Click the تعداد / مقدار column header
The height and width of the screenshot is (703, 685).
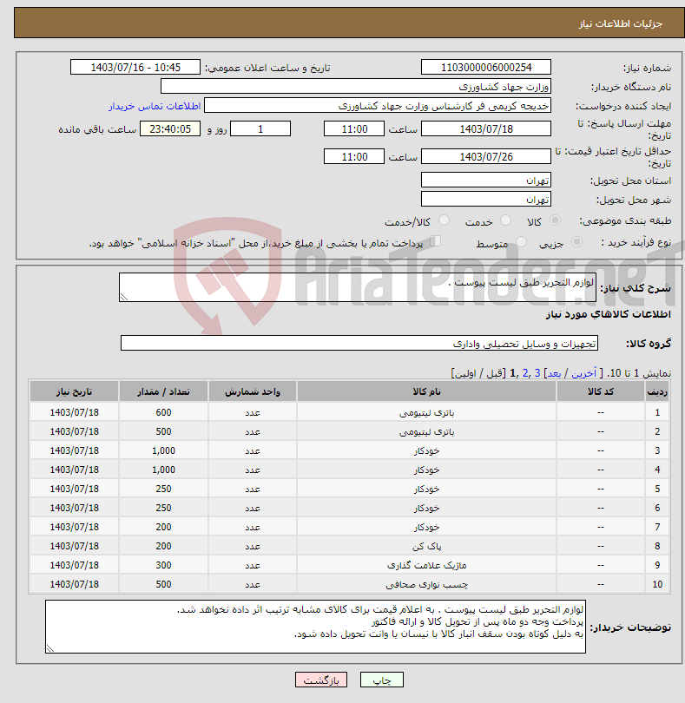163,391
